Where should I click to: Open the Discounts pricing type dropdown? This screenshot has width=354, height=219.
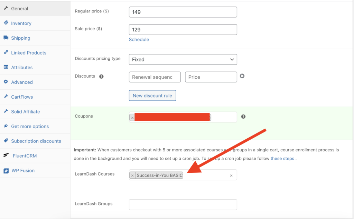point(183,59)
